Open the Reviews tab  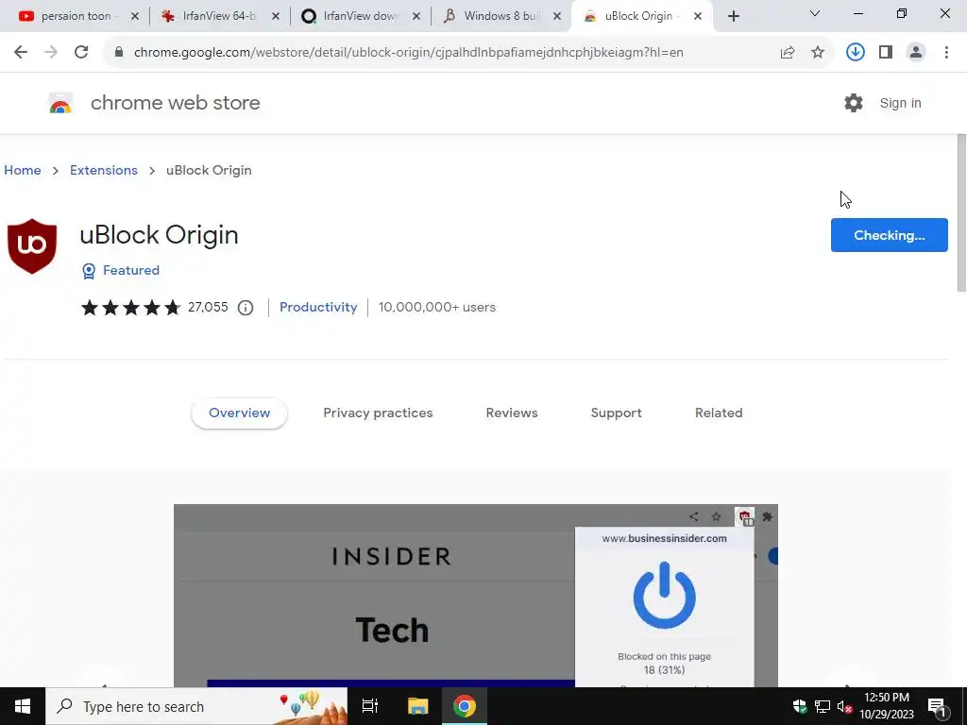click(x=512, y=413)
